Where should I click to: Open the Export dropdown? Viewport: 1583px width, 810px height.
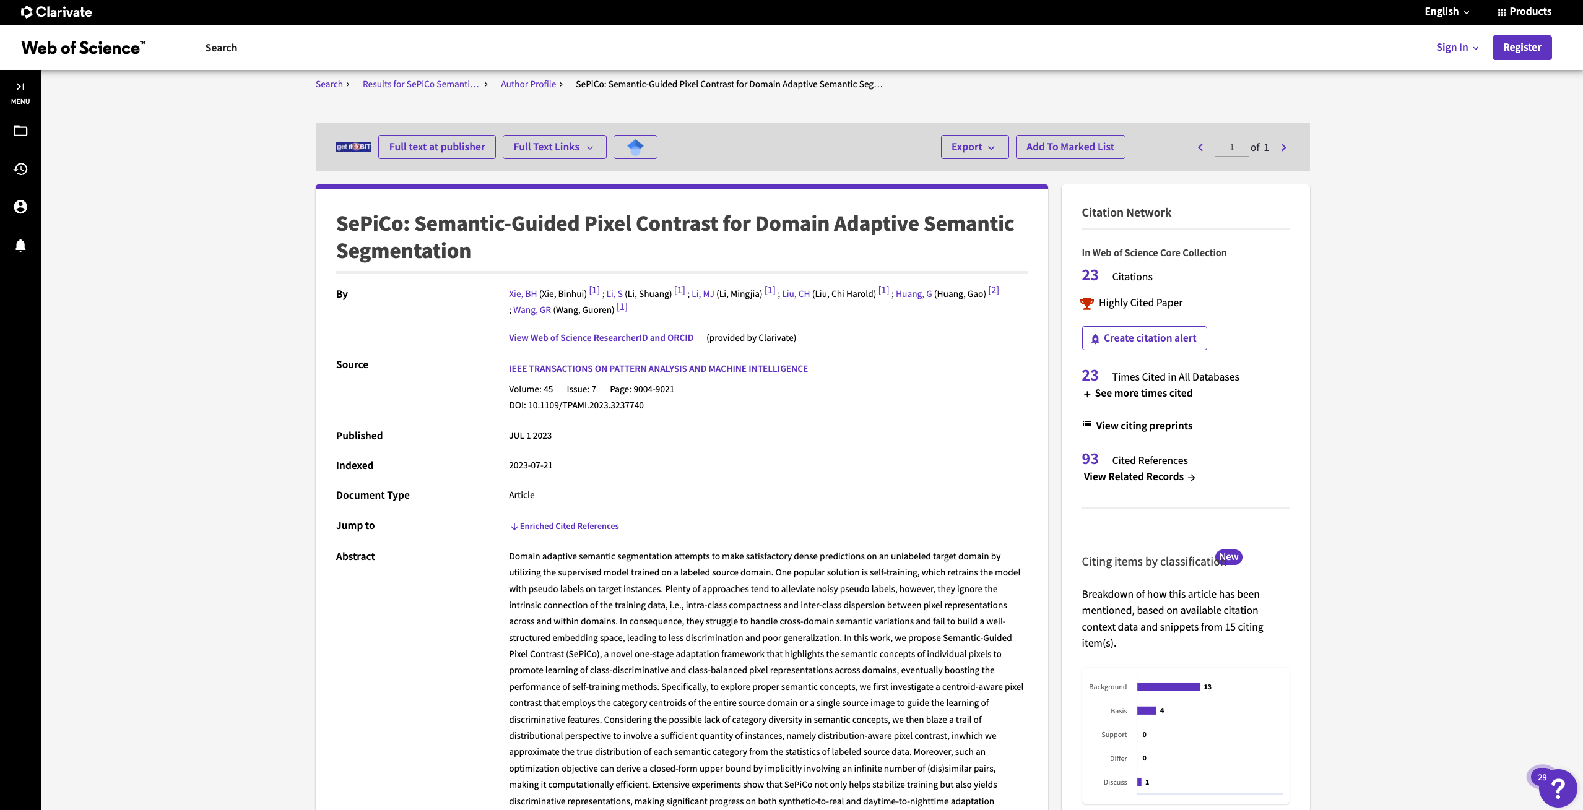pyautogui.click(x=974, y=147)
